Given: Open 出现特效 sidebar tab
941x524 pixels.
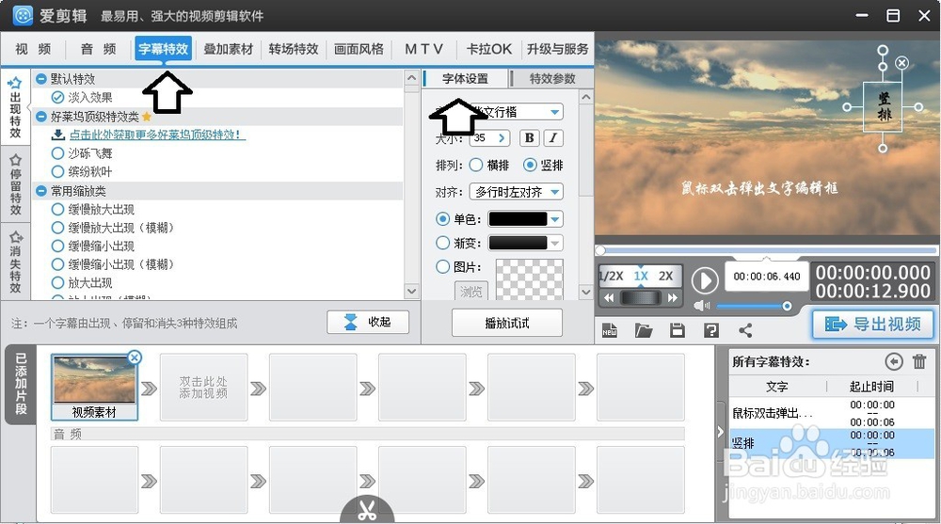Looking at the screenshot, I should coord(15,108).
